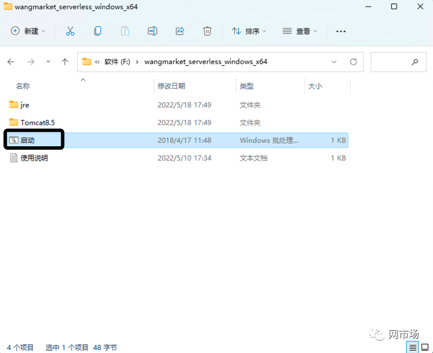Click the search magnifier icon
Image resolution: width=433 pixels, height=353 pixels.
click(415, 62)
